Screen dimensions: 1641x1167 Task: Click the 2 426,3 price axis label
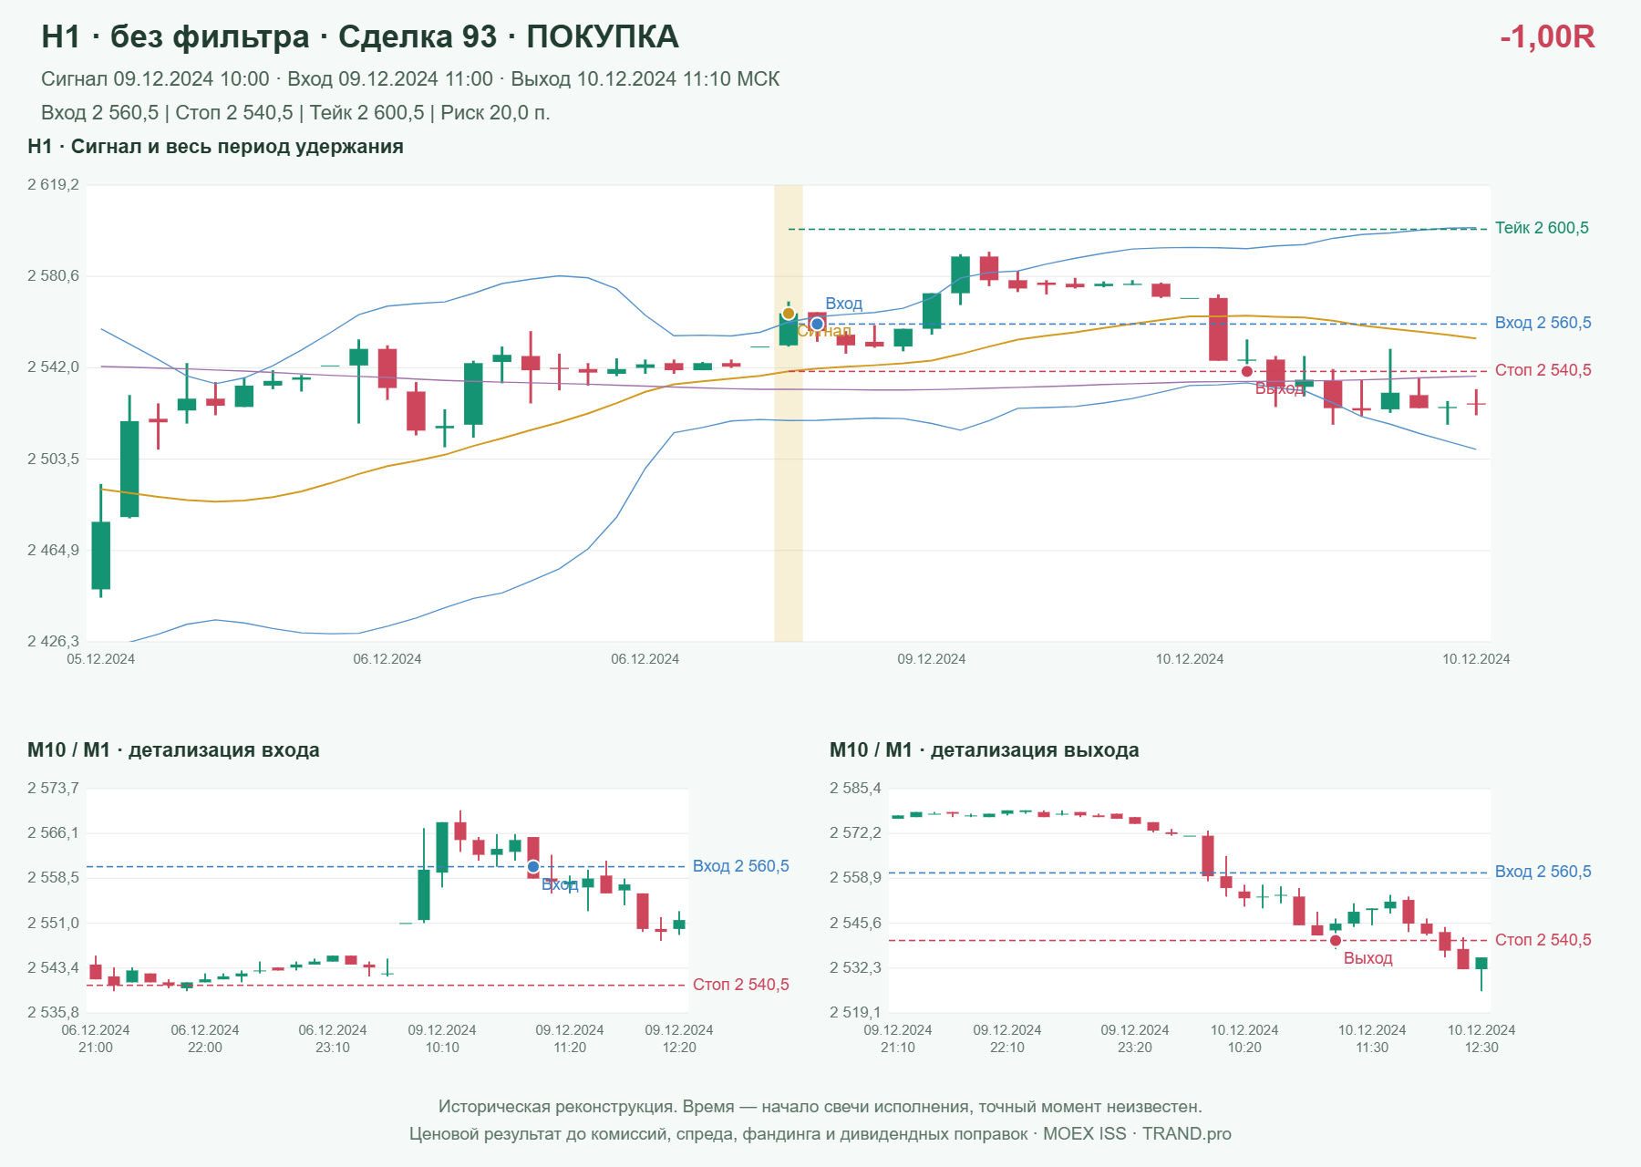[x=53, y=642]
